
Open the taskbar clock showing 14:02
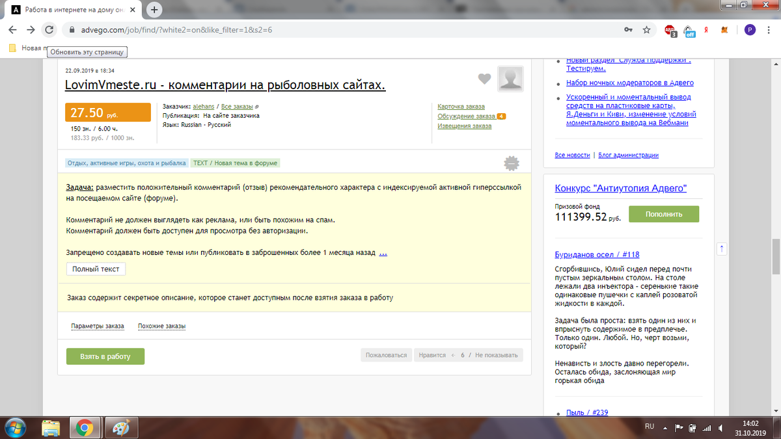click(750, 428)
